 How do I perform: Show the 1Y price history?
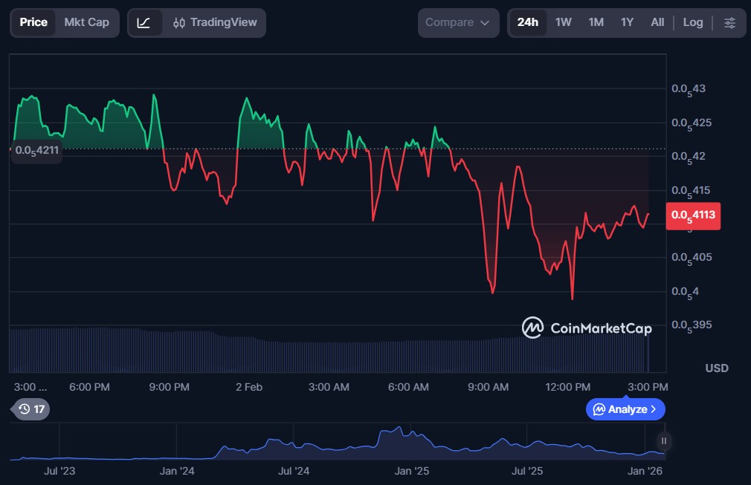[x=627, y=22]
